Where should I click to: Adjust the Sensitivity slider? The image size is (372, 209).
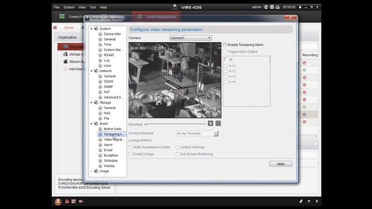[x=176, y=124]
